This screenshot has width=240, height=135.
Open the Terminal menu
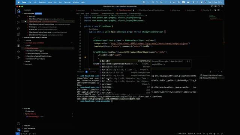67,2
